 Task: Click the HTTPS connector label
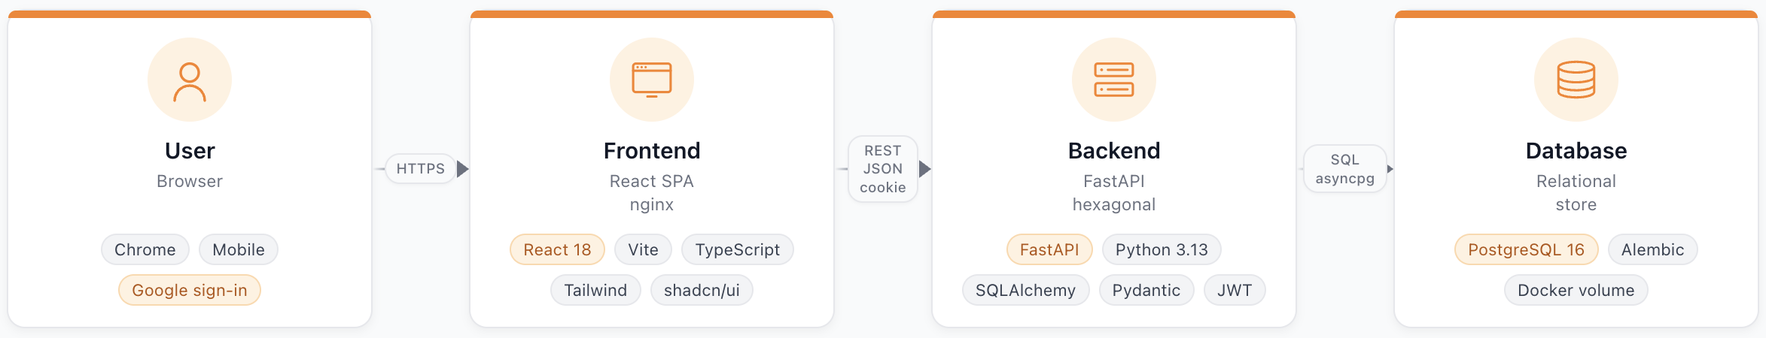click(x=421, y=169)
